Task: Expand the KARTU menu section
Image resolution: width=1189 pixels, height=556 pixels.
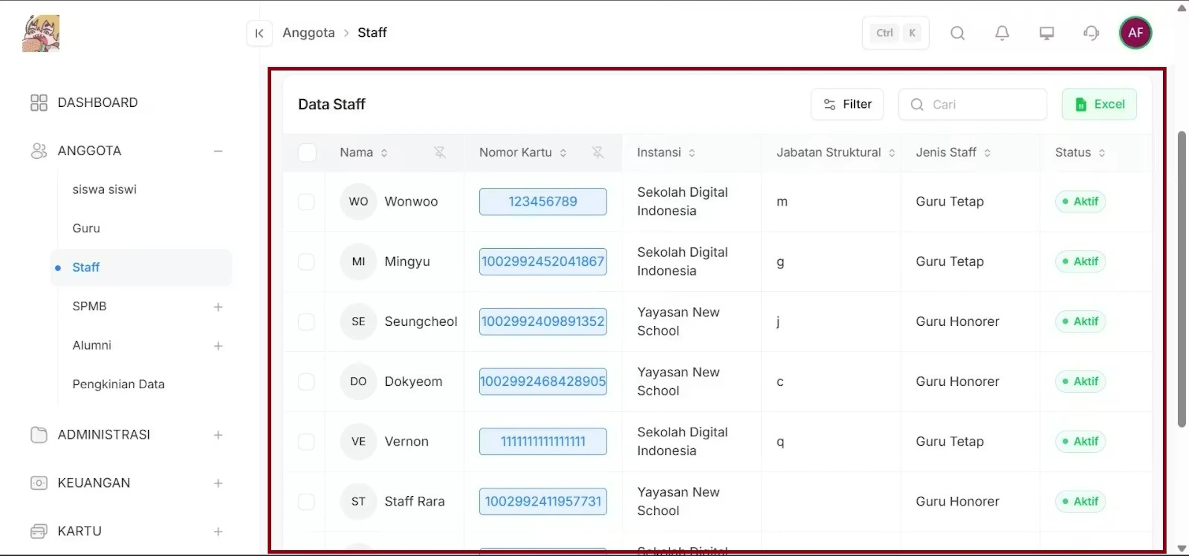Action: tap(218, 532)
